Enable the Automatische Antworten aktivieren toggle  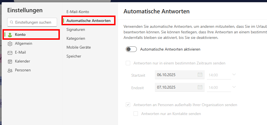[131, 49]
